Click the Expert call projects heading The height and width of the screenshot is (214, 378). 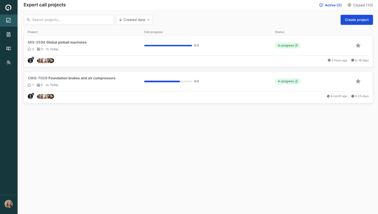click(45, 5)
